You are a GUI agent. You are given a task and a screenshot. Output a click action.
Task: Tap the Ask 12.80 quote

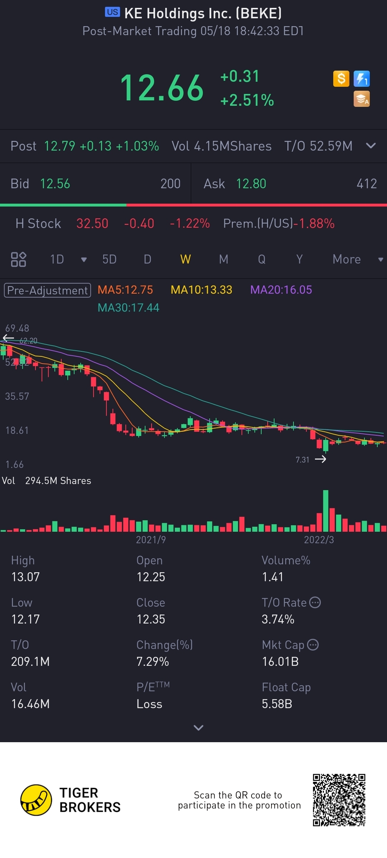pyautogui.click(x=290, y=184)
